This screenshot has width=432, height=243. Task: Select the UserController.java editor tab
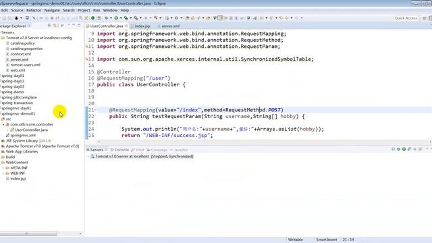(107, 26)
